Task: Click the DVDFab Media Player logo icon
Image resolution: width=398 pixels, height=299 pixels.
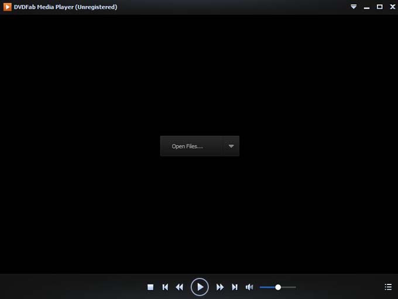Action: point(8,7)
